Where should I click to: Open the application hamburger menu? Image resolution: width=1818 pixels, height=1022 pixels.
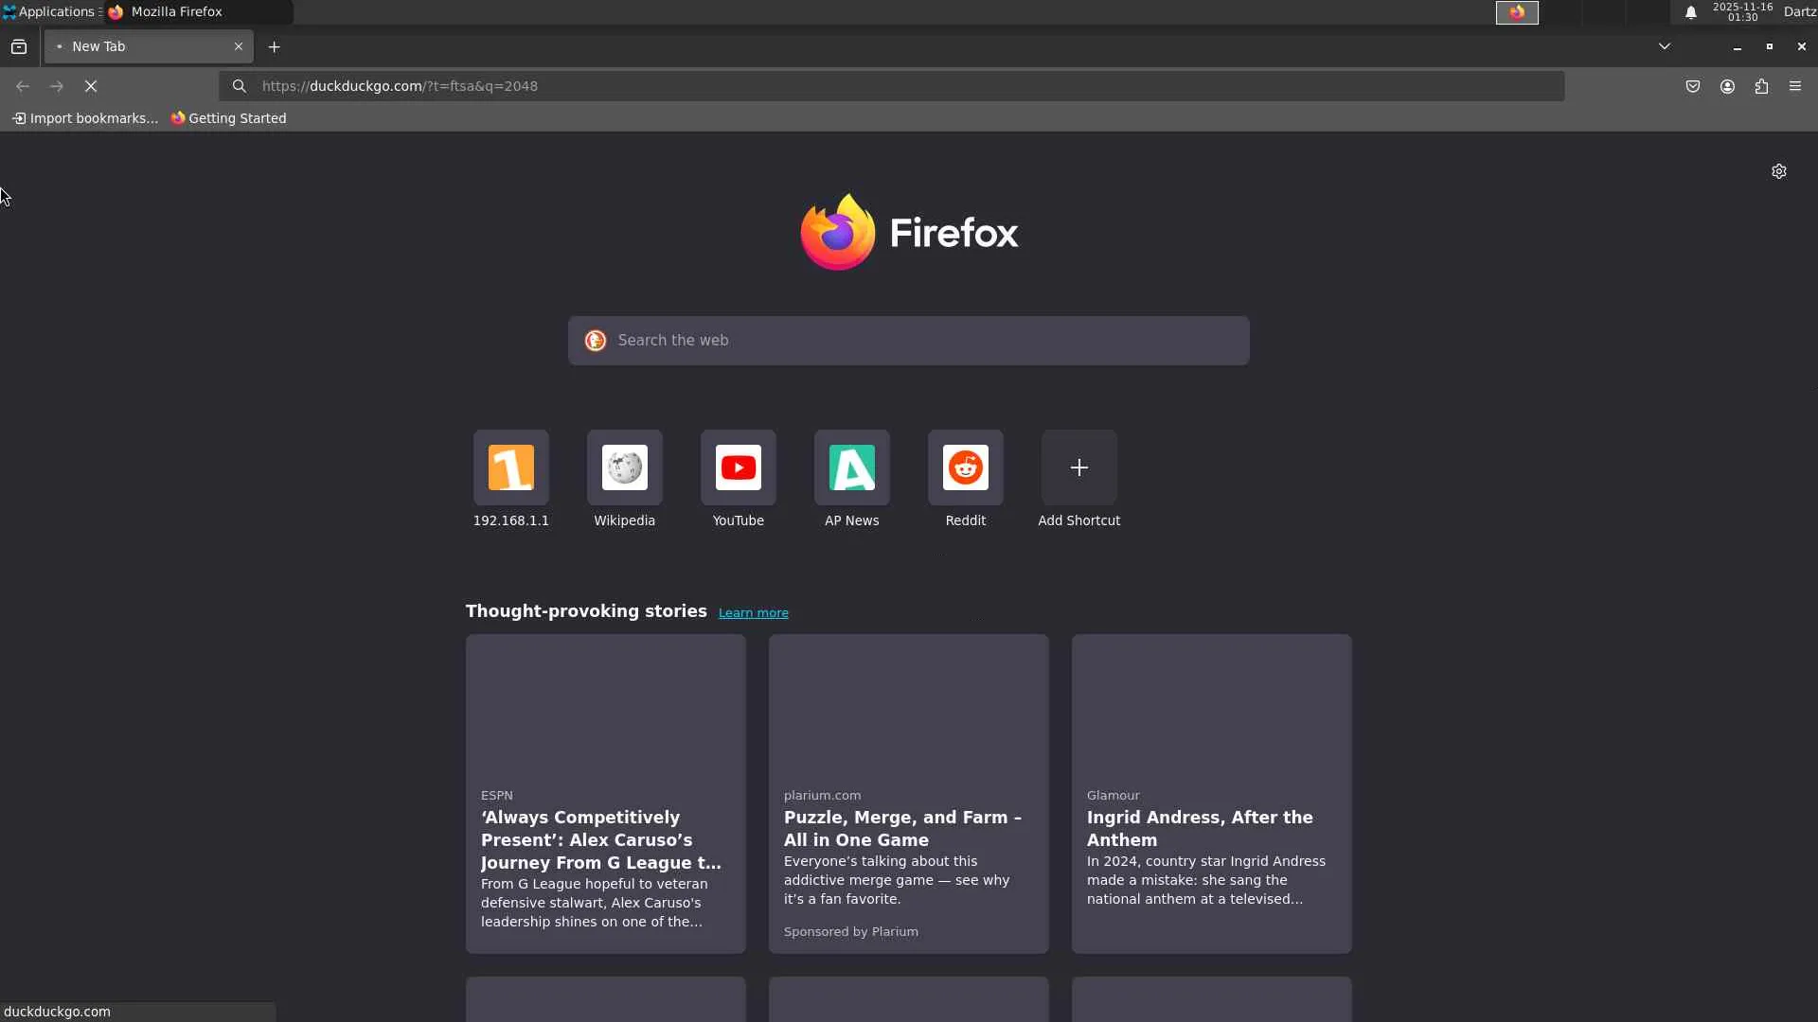(x=1795, y=86)
